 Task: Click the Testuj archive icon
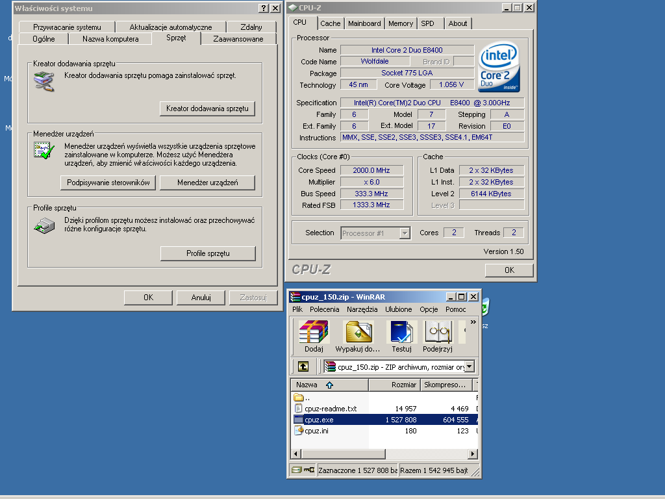[401, 331]
